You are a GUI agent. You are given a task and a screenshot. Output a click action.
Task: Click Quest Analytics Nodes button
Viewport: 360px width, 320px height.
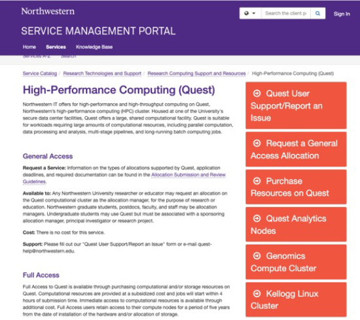296,225
